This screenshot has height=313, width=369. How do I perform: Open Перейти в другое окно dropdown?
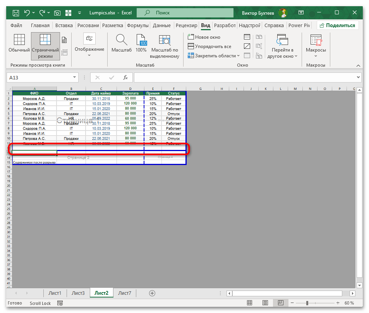(x=282, y=46)
